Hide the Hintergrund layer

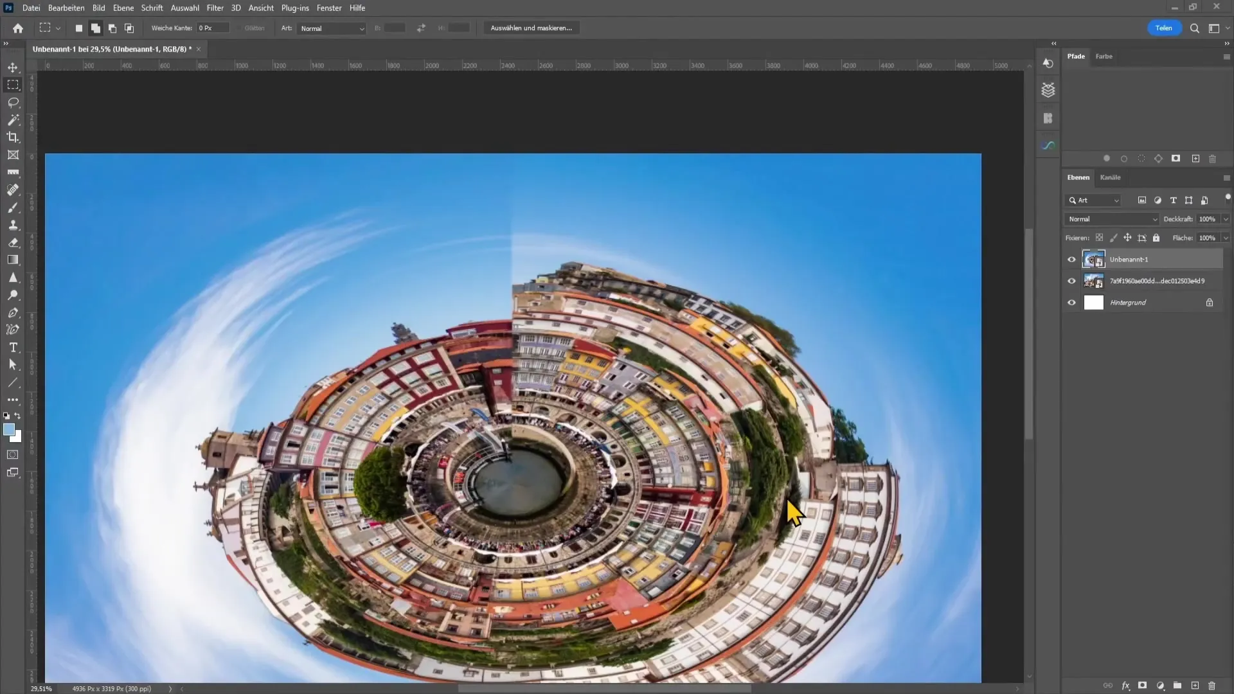1071,303
